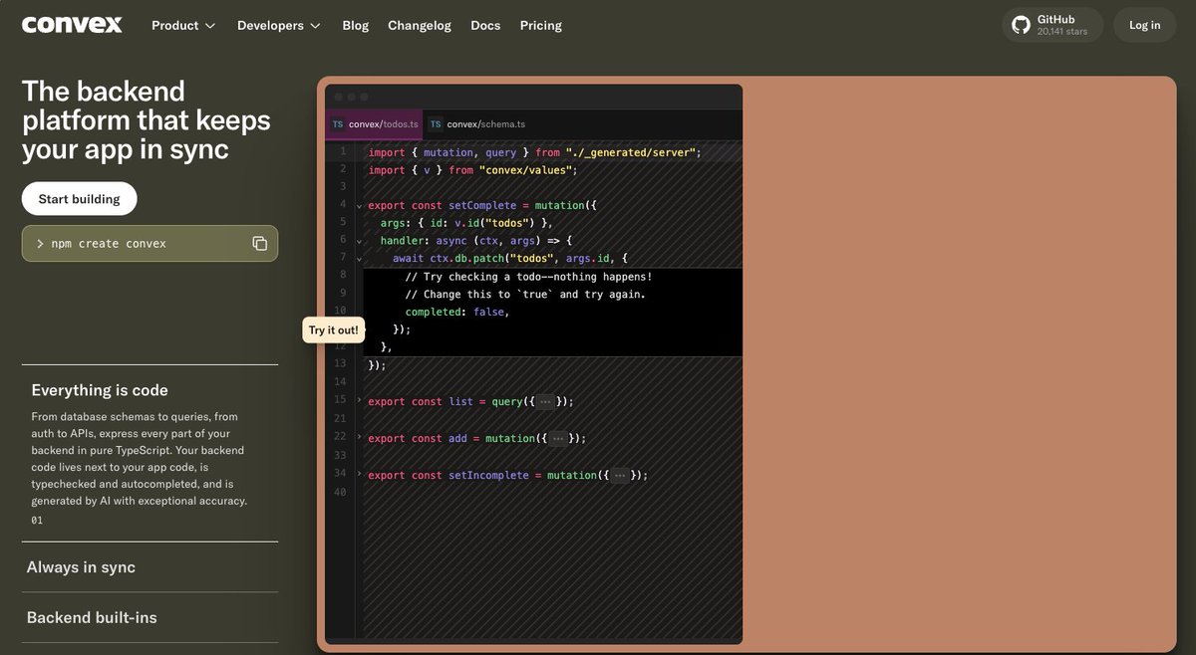Open the Product dropdown menu
This screenshot has width=1196, height=655.
(183, 25)
